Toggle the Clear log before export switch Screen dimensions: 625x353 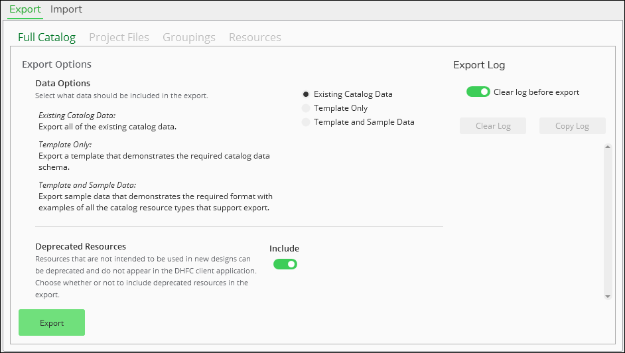pos(478,92)
